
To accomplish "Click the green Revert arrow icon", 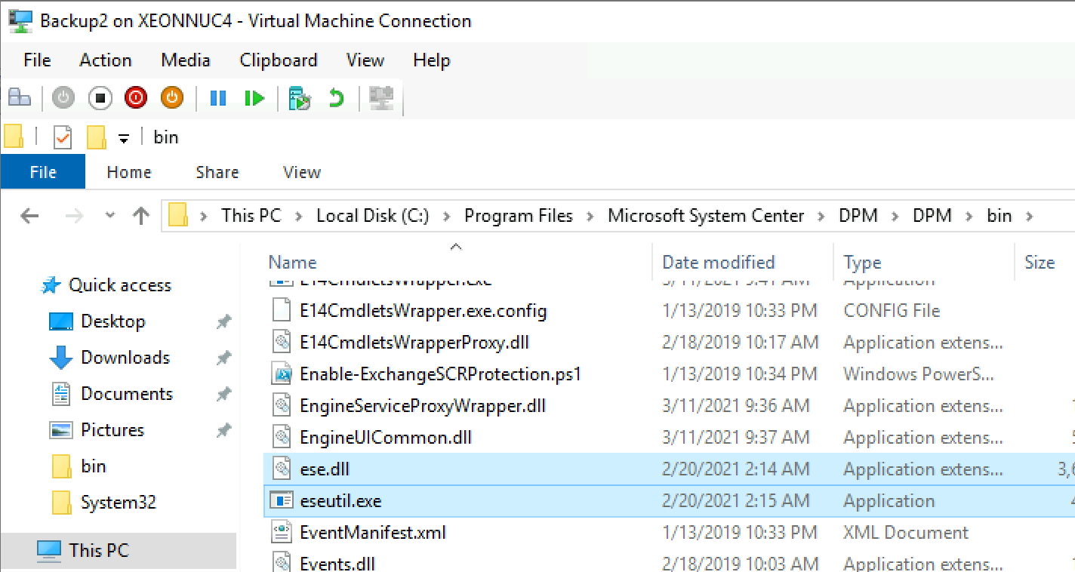I will click(336, 98).
